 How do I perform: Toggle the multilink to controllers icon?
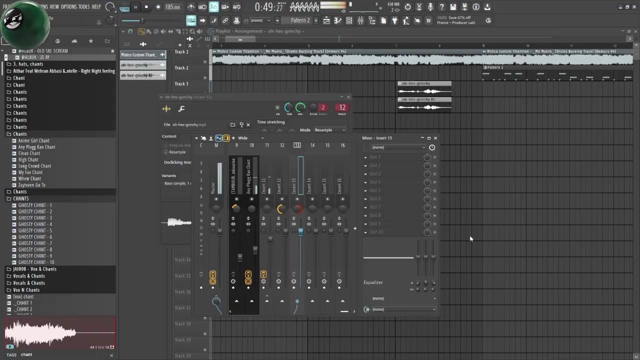coord(225,20)
